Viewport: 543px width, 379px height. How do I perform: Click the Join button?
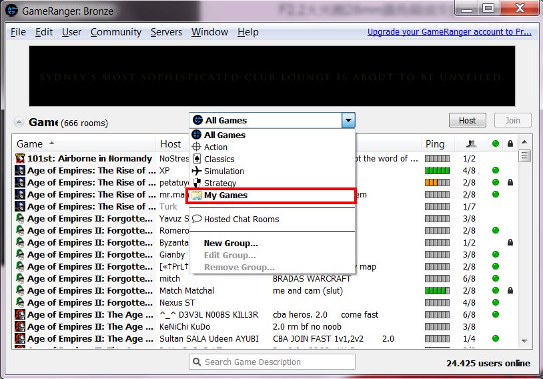click(512, 121)
